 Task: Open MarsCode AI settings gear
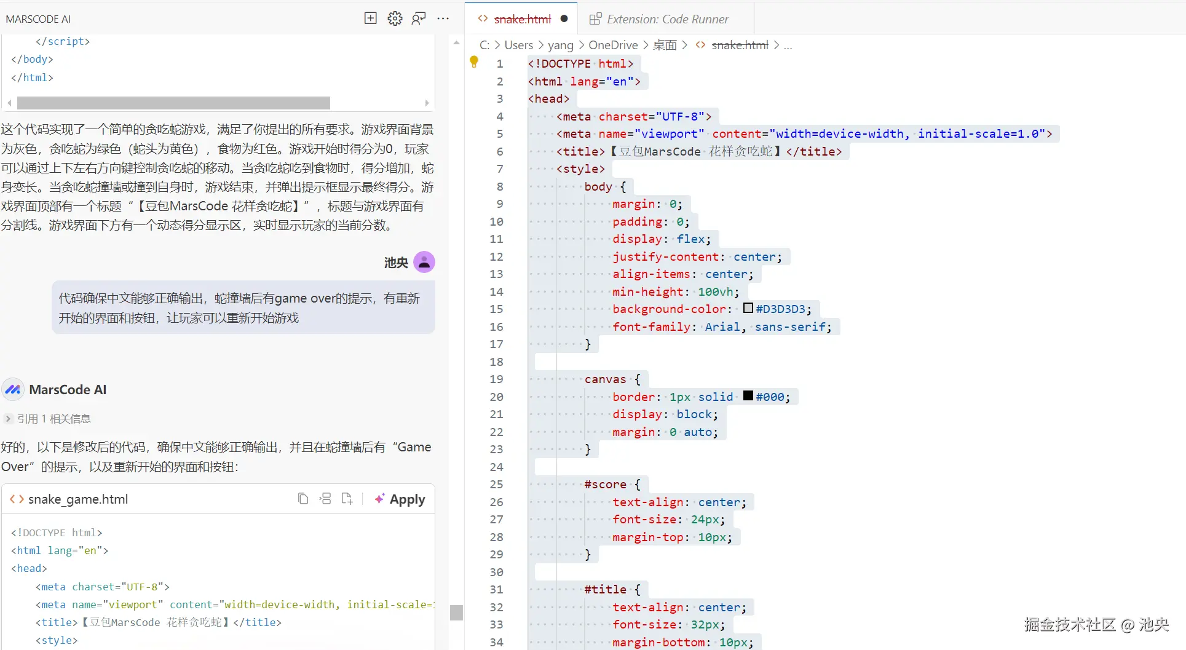(x=395, y=18)
